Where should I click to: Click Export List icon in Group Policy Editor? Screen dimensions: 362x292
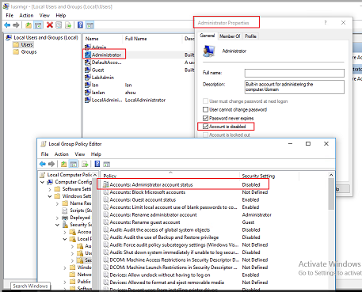point(85,164)
